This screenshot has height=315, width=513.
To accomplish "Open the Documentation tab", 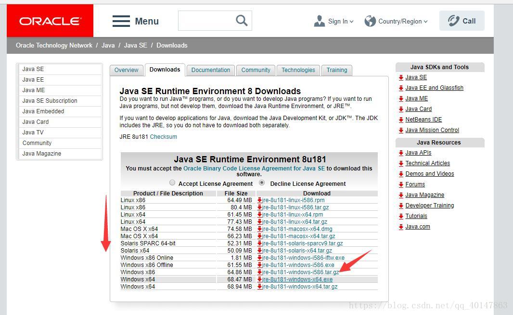I will (x=211, y=70).
